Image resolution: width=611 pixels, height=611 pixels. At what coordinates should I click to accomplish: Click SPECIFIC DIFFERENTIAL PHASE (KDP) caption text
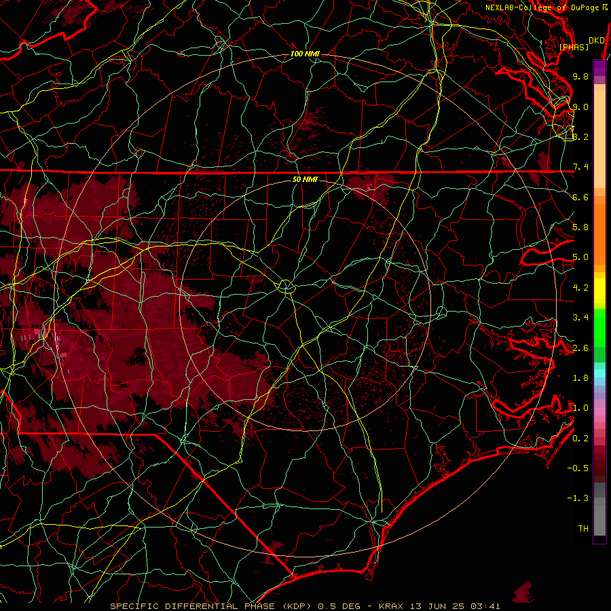[210, 606]
